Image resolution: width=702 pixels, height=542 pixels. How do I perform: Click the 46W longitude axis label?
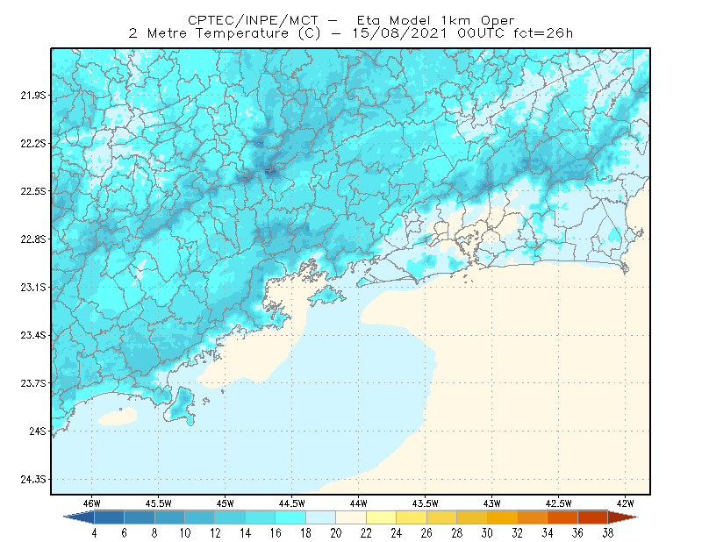92,503
